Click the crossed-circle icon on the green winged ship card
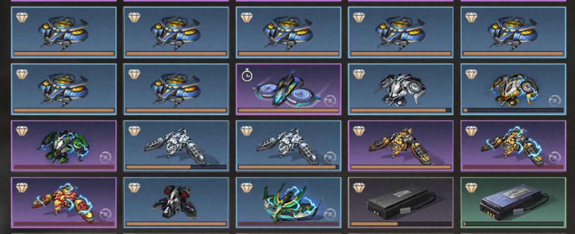 (330, 214)
